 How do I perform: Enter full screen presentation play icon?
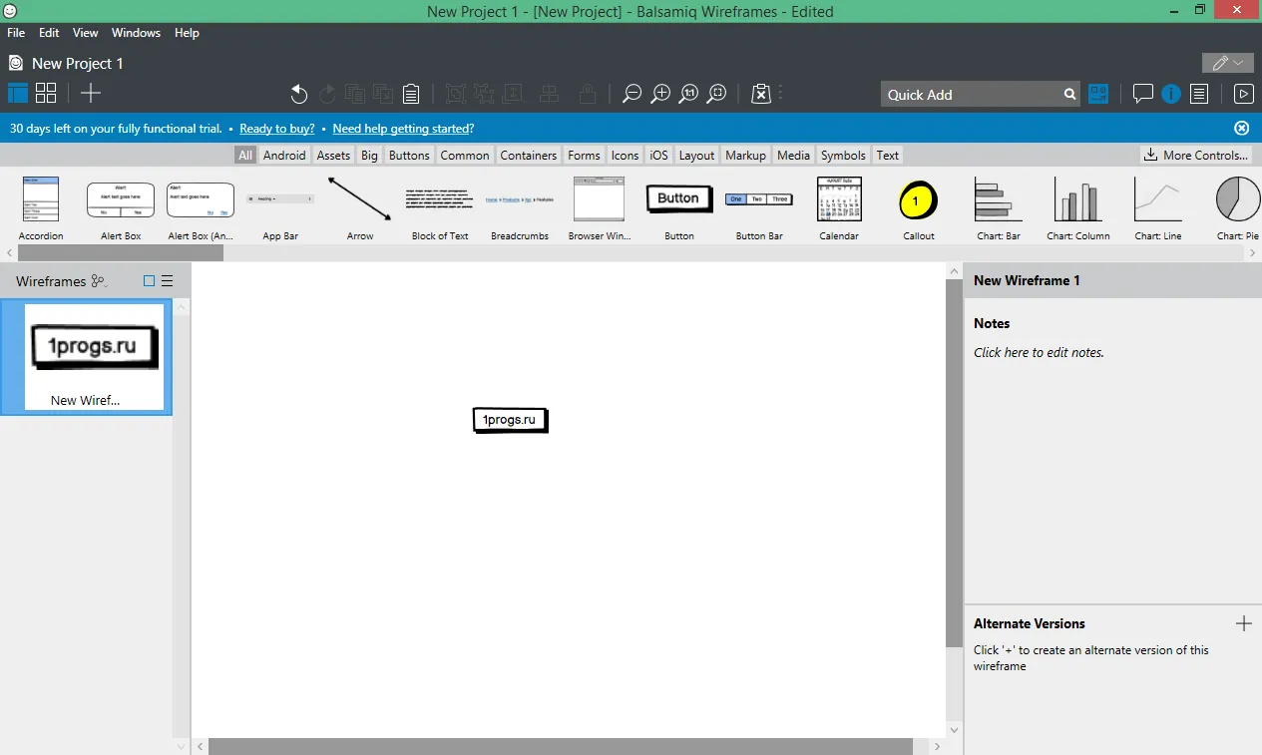[x=1243, y=94]
